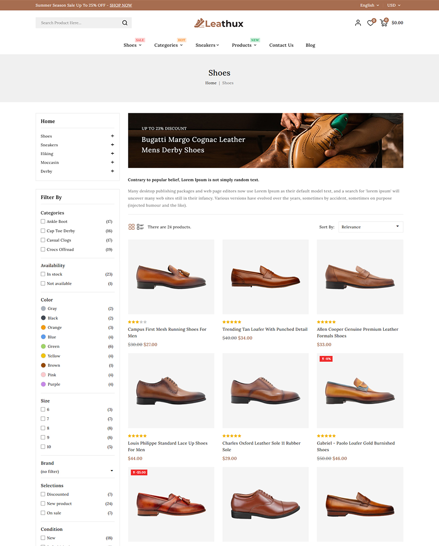
Task: Check the Ankle Boot category filter
Action: tap(43, 222)
